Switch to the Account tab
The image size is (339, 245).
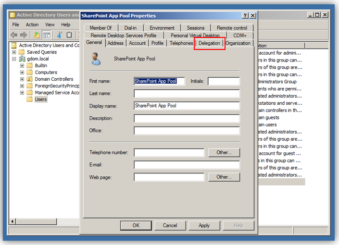point(138,43)
